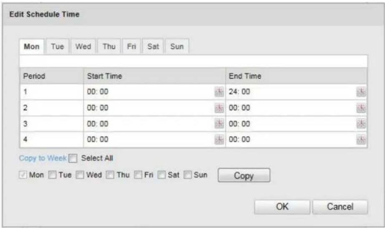385x228 pixels.
Task: Click the Copy button
Action: 244,175
